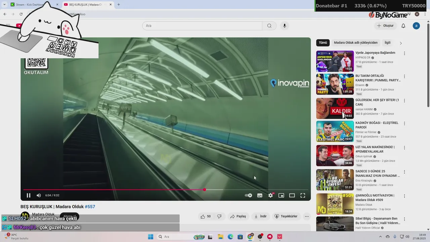Dislike the video with thumbs down
Image resolution: width=430 pixels, height=242 pixels.
[x=219, y=216]
